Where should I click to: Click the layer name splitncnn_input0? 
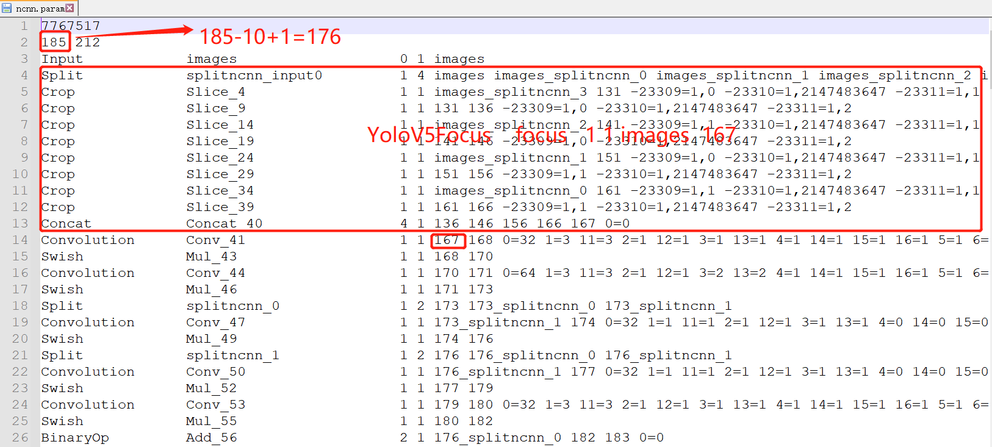click(x=254, y=75)
